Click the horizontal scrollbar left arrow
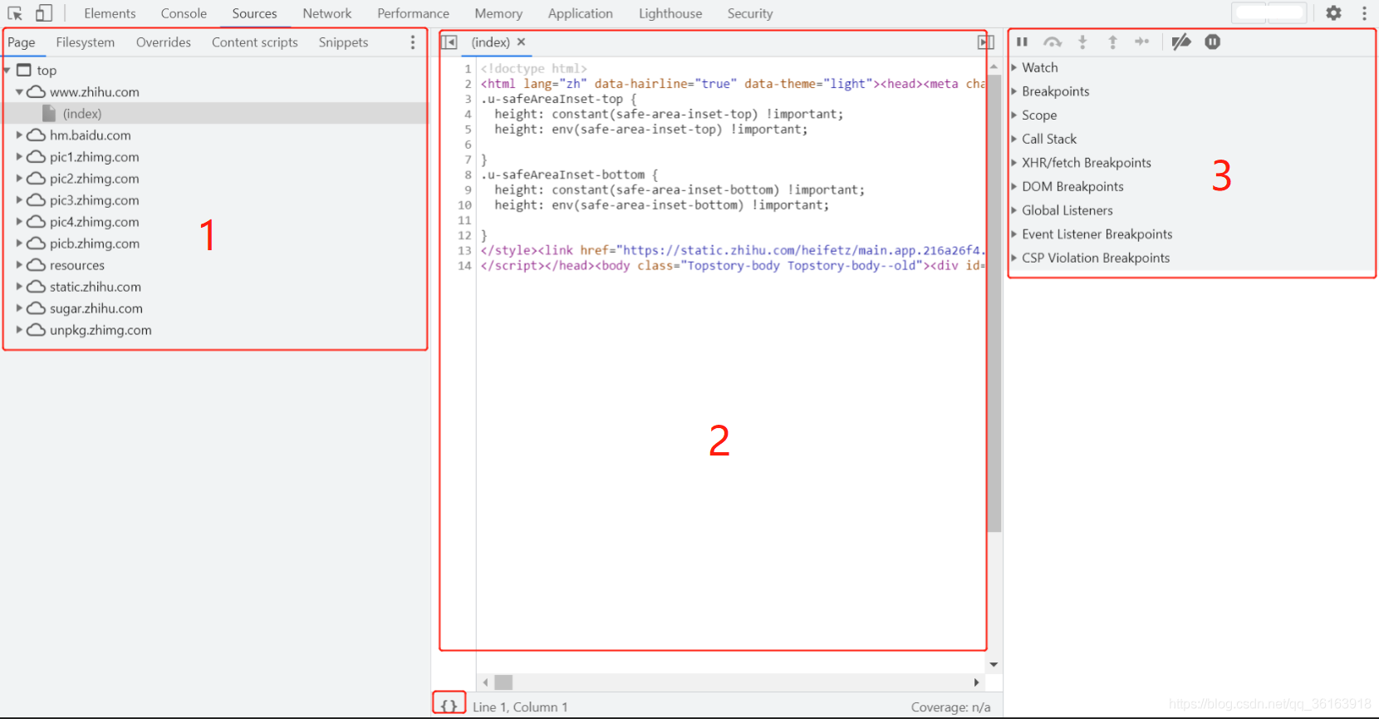The width and height of the screenshot is (1379, 719). point(485,682)
